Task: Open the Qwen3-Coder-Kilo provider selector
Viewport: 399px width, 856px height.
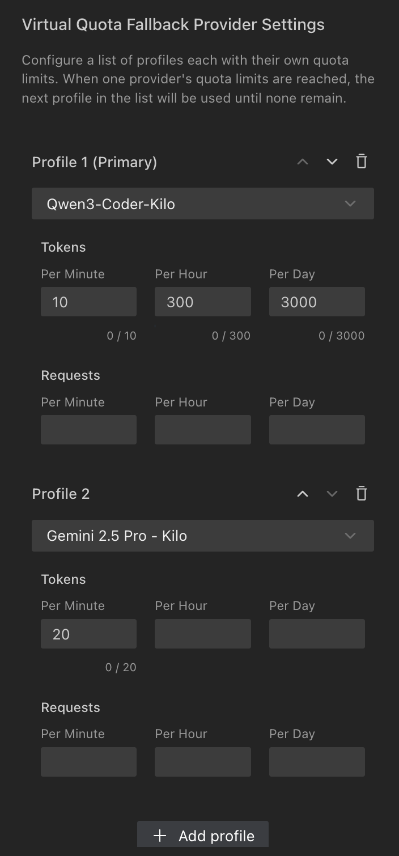Action: pyautogui.click(x=203, y=203)
